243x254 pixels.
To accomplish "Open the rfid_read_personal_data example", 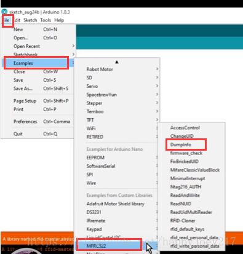I will pos(191,237).
